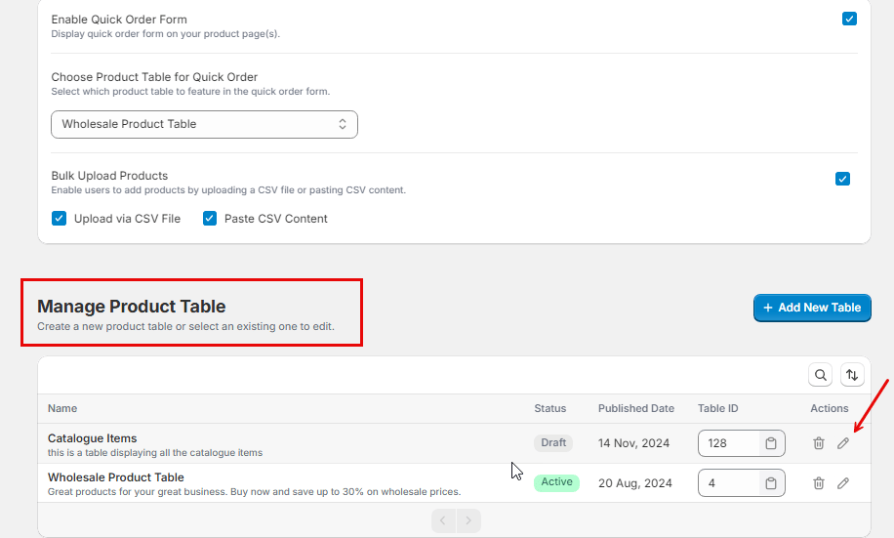The width and height of the screenshot is (894, 538).
Task: Disable the Enable Quick Order Form checkbox
Action: [849, 19]
